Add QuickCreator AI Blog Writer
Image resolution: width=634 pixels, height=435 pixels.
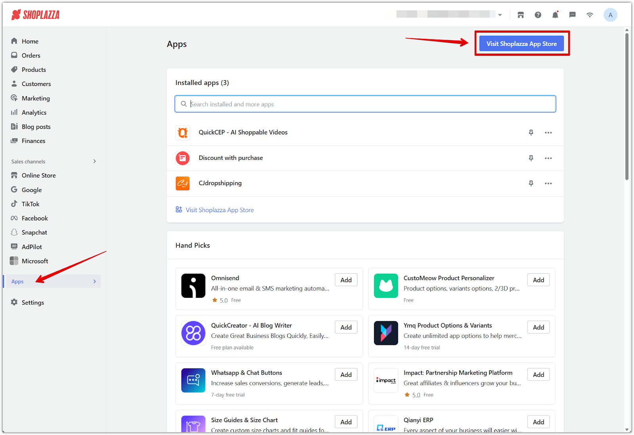pos(346,327)
